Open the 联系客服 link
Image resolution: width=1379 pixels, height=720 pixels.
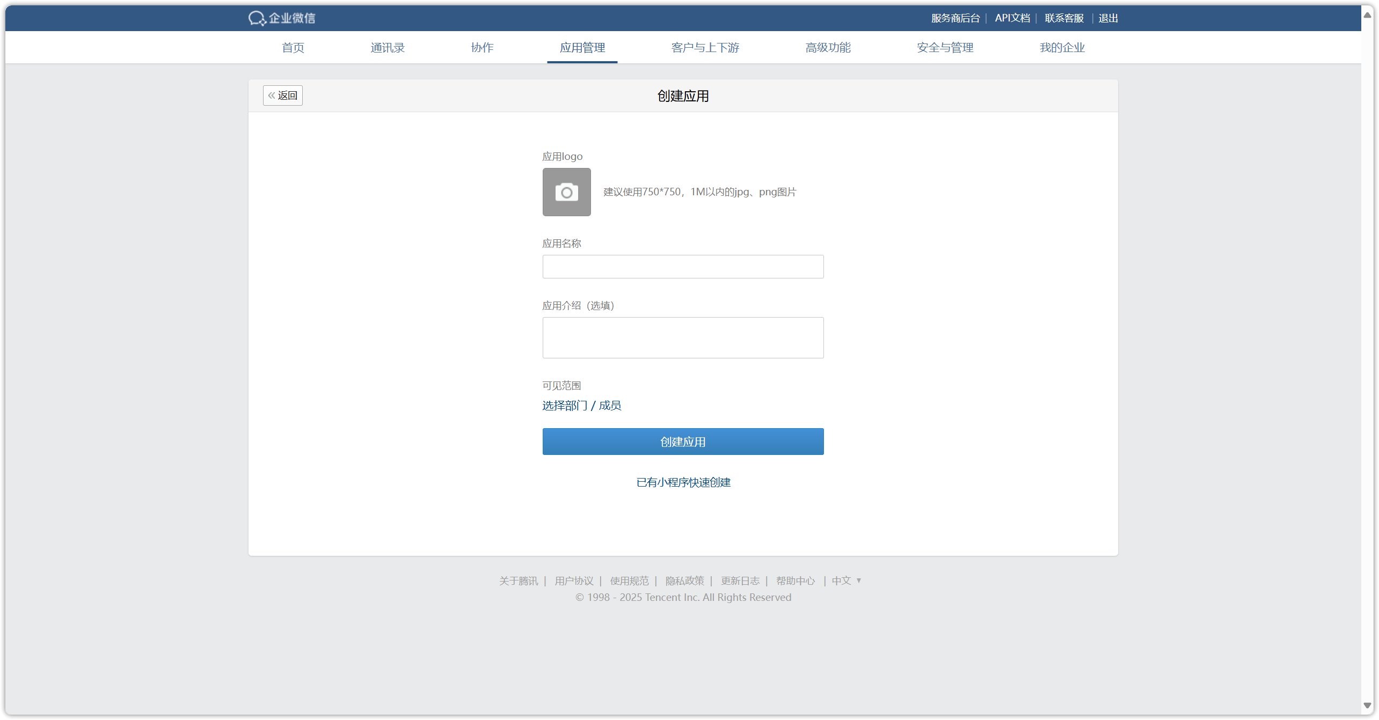pos(1064,18)
